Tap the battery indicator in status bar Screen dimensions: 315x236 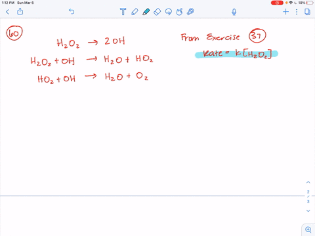[310, 3]
